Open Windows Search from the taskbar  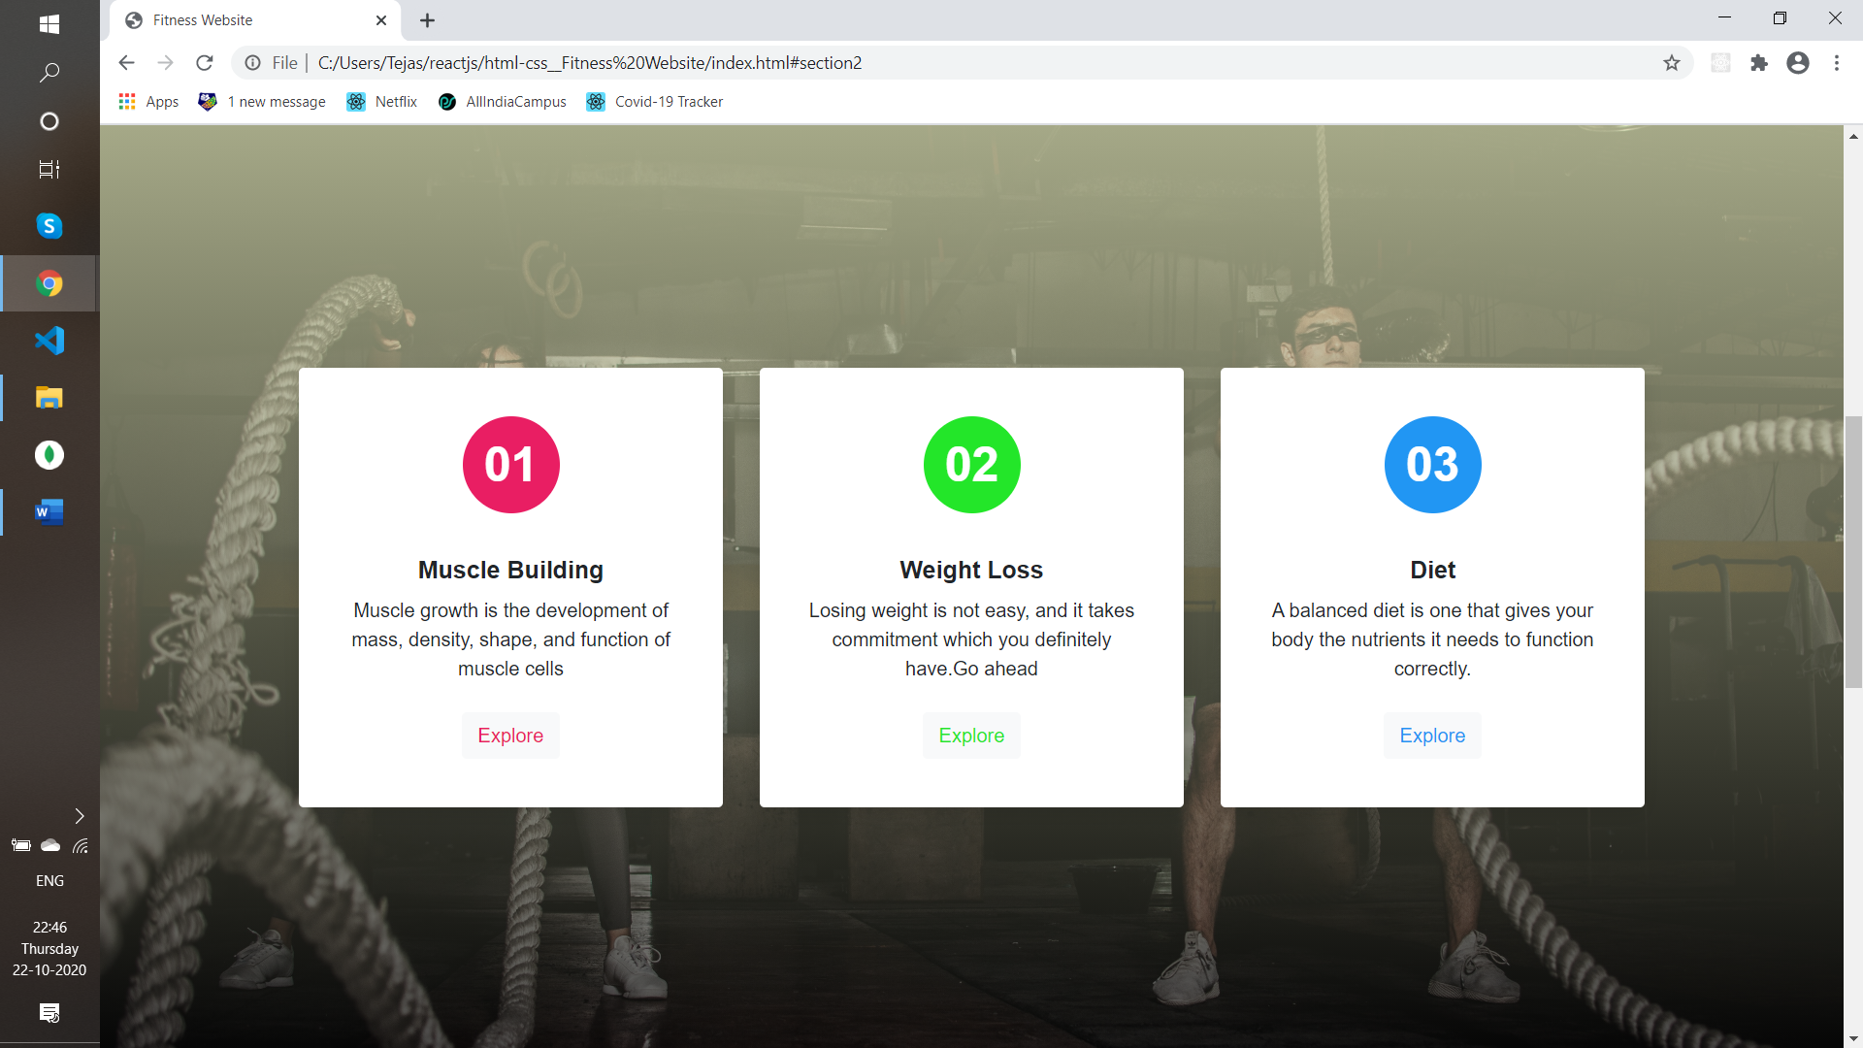click(x=49, y=73)
